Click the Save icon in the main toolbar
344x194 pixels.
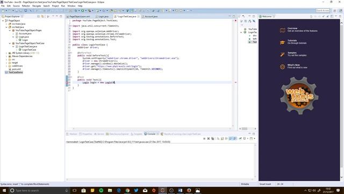pos(17,11)
